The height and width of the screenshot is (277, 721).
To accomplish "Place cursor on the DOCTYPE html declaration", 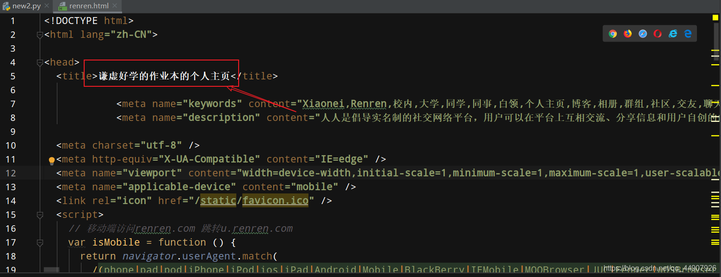I will [89, 21].
